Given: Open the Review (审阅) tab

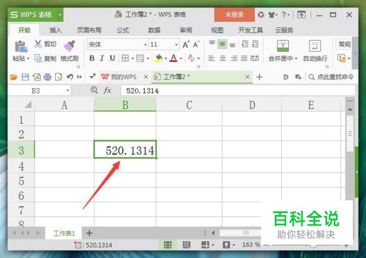Looking at the screenshot, I should coord(186,30).
